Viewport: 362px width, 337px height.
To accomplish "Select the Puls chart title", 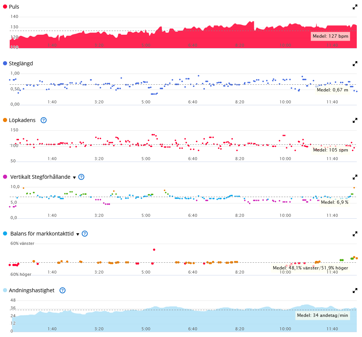I will (14, 7).
